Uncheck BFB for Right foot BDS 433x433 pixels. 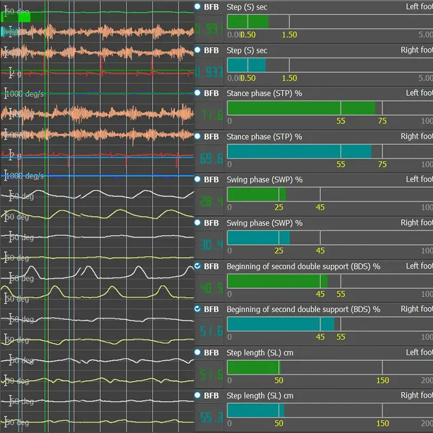(198, 309)
